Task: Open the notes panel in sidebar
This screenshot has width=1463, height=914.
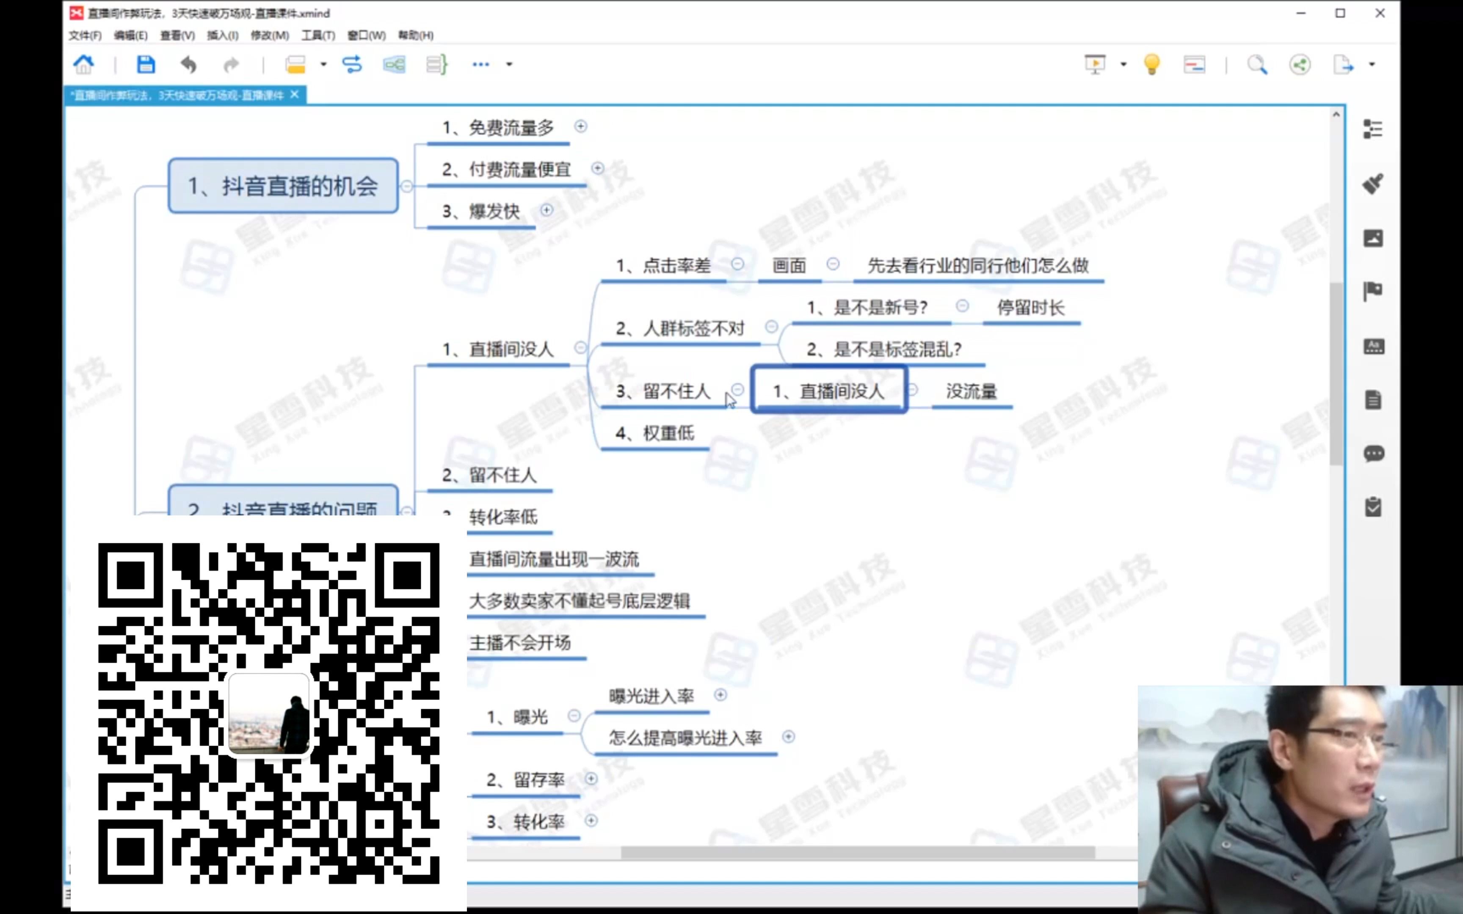Action: point(1373,399)
